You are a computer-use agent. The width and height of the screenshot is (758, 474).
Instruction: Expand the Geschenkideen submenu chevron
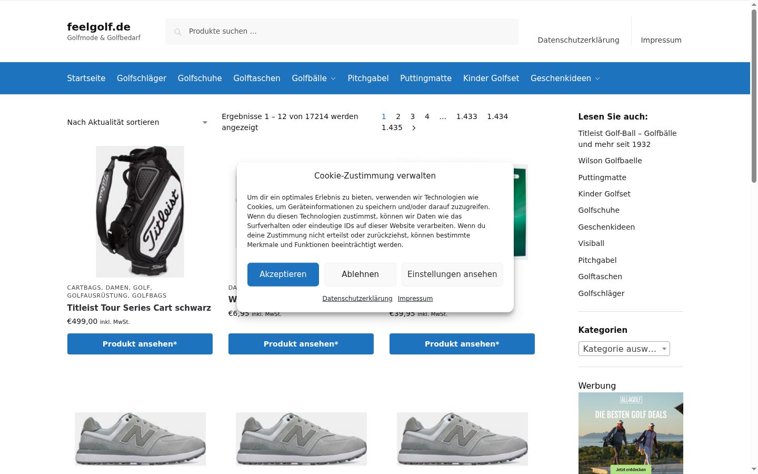(x=597, y=78)
